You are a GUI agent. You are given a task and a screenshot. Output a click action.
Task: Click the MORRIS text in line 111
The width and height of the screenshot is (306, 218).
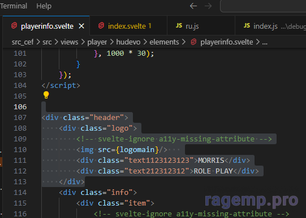pyautogui.click(x=211, y=161)
